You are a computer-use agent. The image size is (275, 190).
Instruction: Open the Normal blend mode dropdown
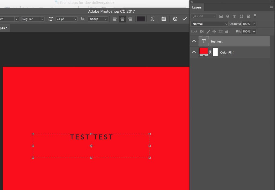[209, 24]
